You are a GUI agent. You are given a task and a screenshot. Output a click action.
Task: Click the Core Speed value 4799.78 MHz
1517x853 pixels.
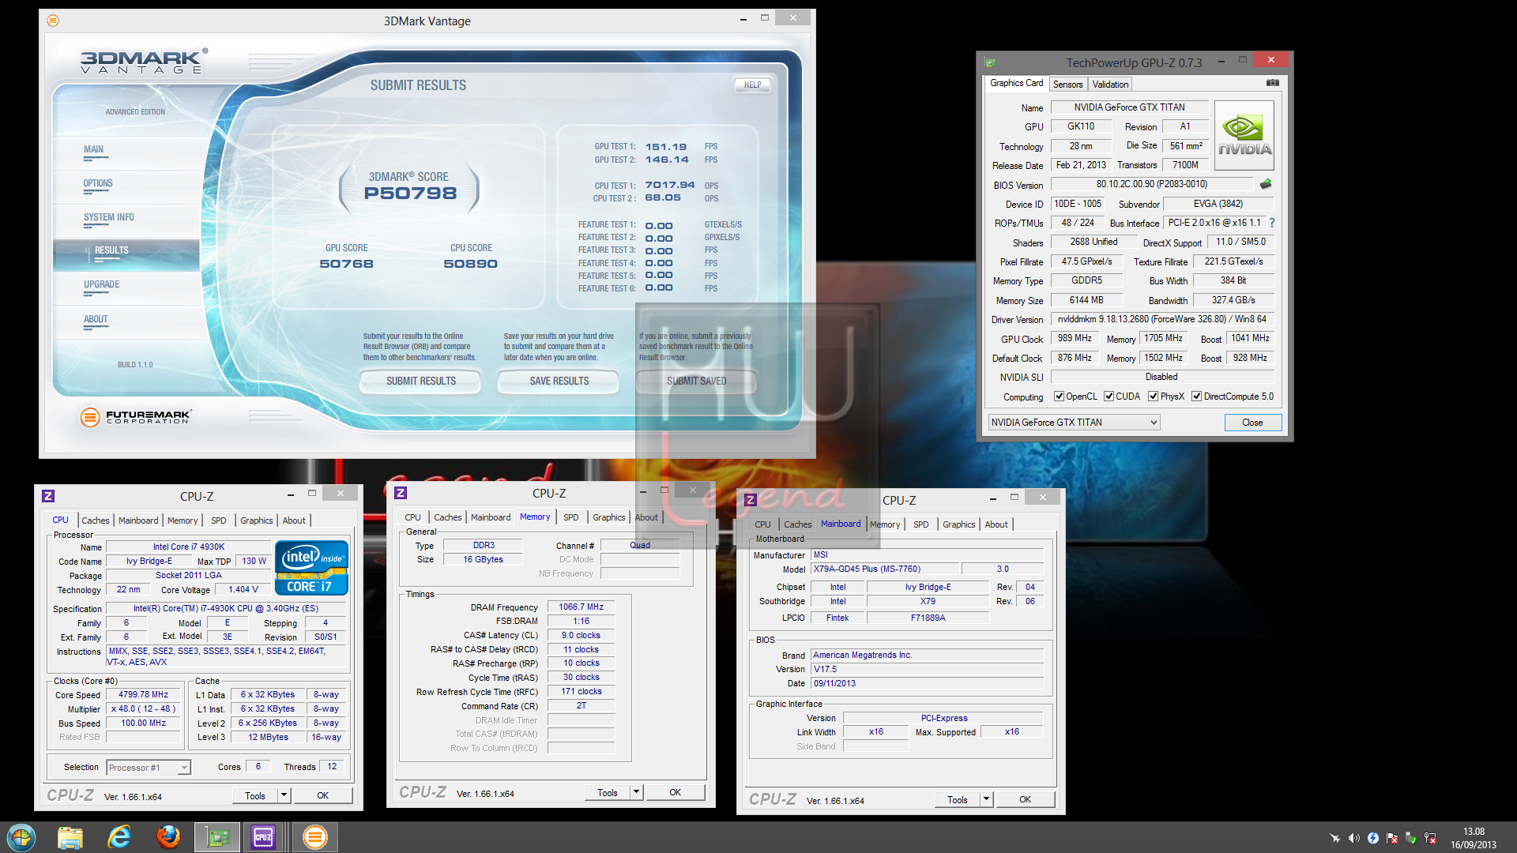(x=144, y=695)
